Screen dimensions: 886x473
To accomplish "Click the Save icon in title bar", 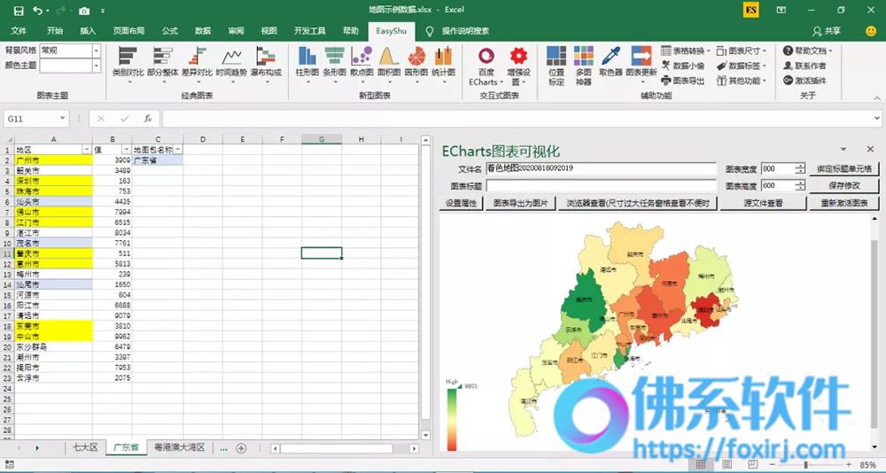I will (19, 10).
